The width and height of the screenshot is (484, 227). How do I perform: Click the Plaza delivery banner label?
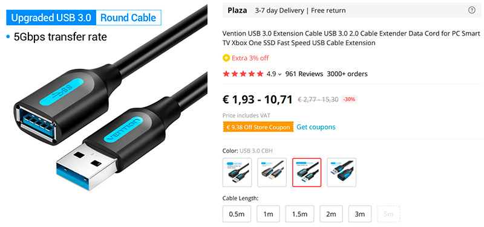237,10
